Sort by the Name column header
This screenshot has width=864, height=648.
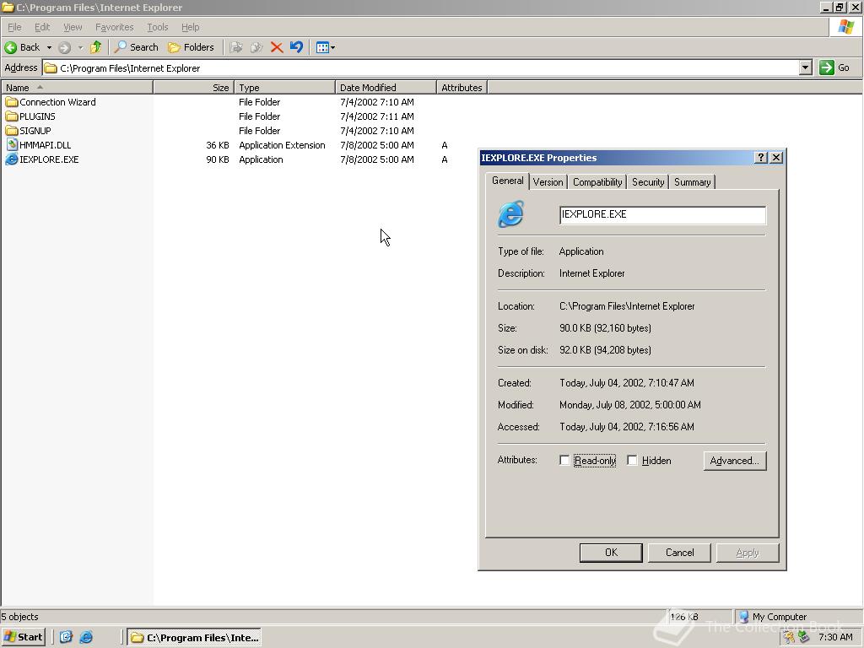77,88
